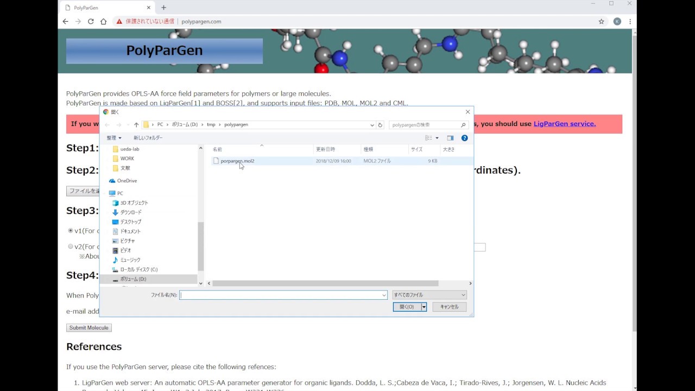
Task: Expand the 整理 menu dropdown
Action: pyautogui.click(x=114, y=138)
